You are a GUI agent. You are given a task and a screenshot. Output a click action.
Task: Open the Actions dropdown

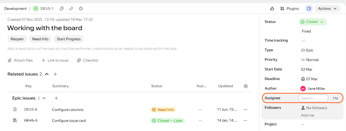click(x=328, y=9)
